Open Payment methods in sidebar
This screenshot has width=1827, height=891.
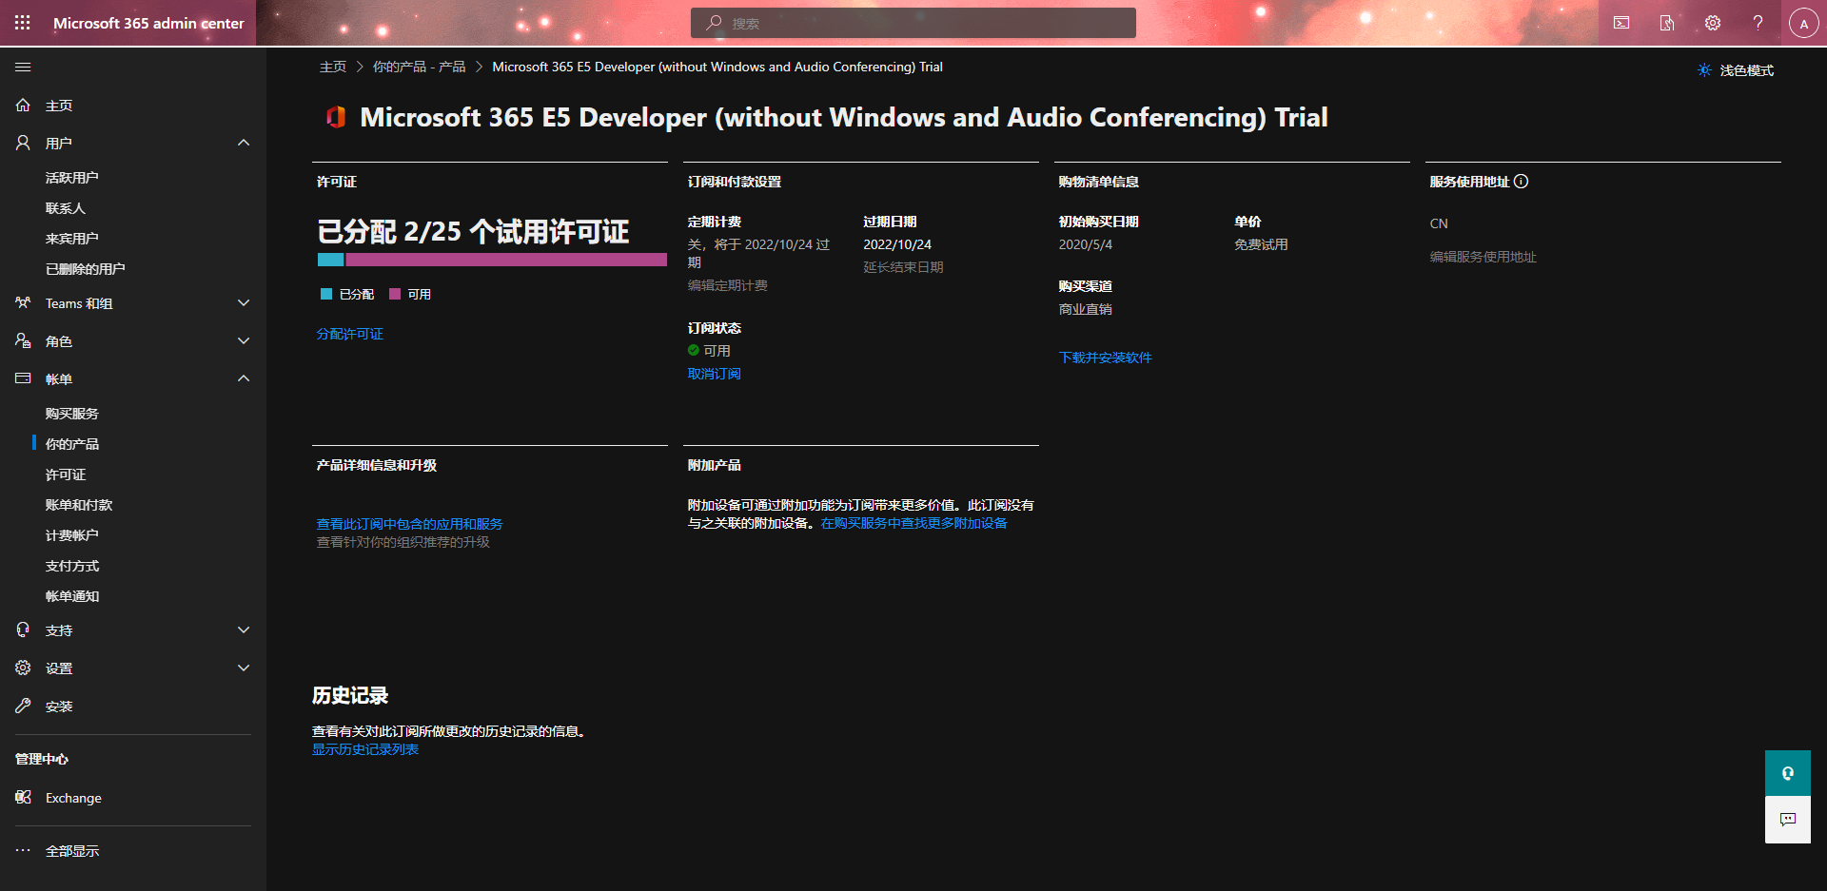pos(72,566)
